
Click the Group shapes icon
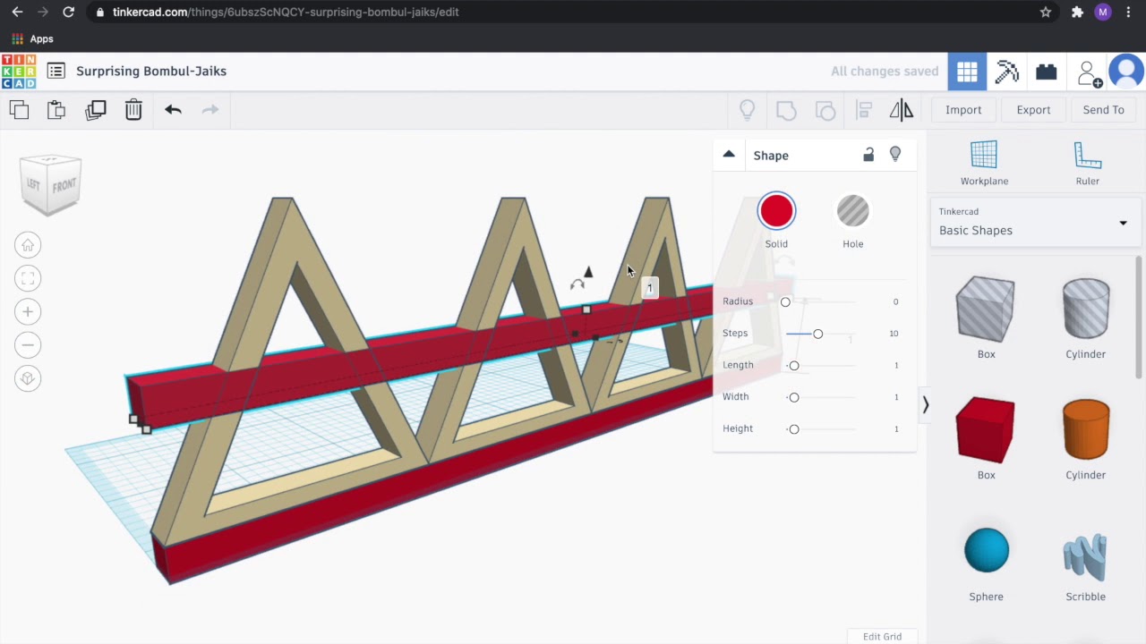tap(786, 110)
